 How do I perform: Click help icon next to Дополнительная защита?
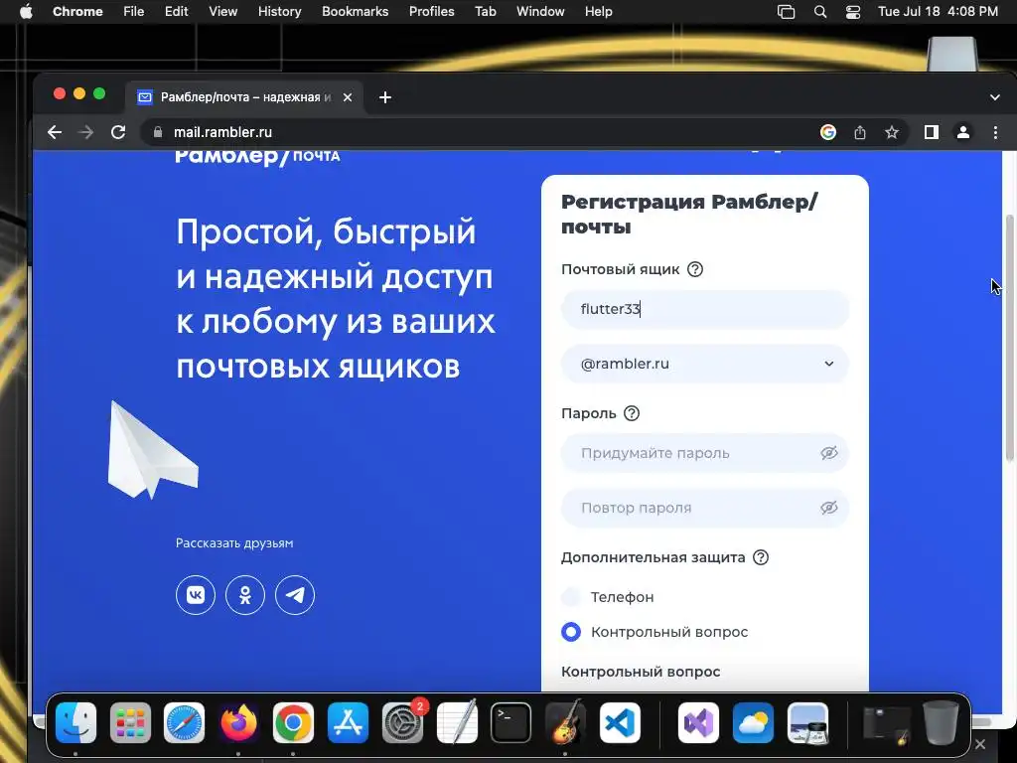[x=760, y=557]
